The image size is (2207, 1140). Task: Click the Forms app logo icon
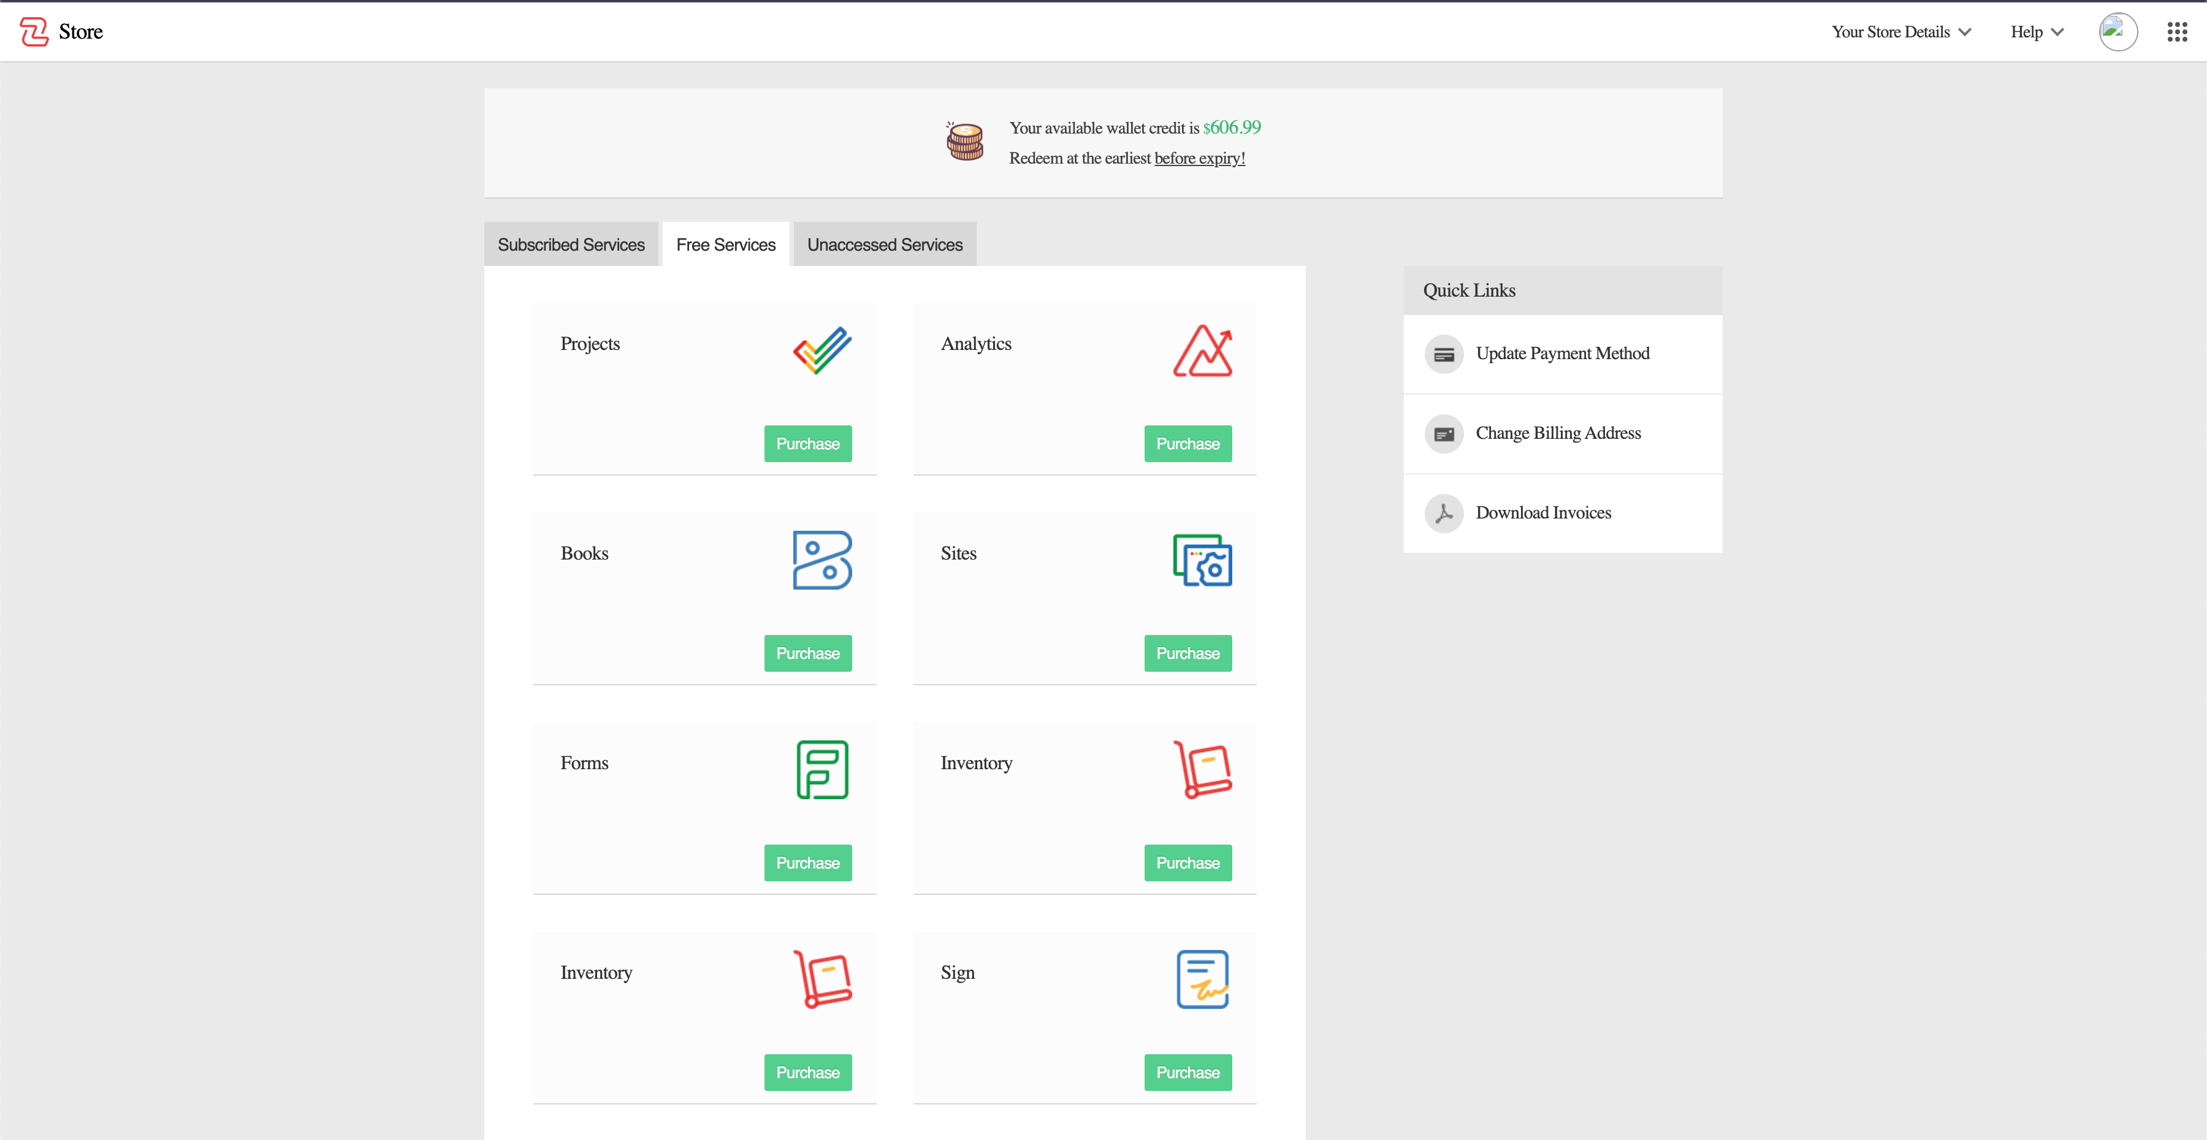coord(821,769)
